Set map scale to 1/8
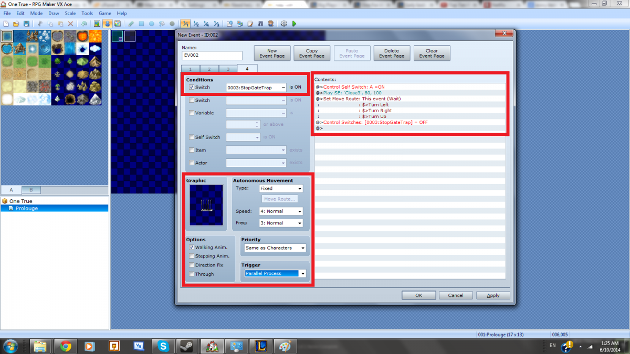This screenshot has width=630, height=354. (x=216, y=24)
